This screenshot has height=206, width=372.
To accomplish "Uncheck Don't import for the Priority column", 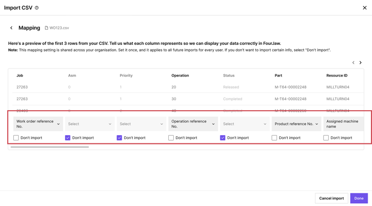I will tap(119, 138).
